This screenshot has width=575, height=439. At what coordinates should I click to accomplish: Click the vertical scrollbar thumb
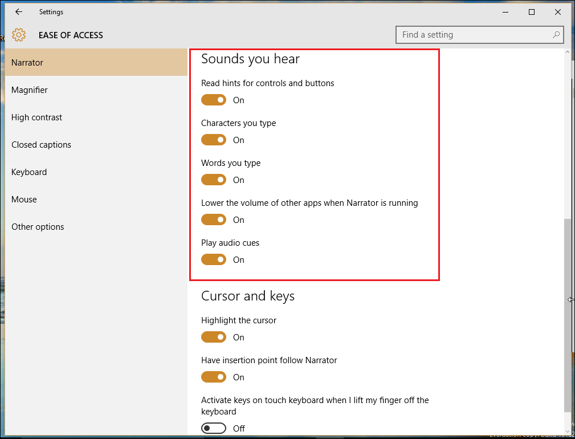[568, 315]
